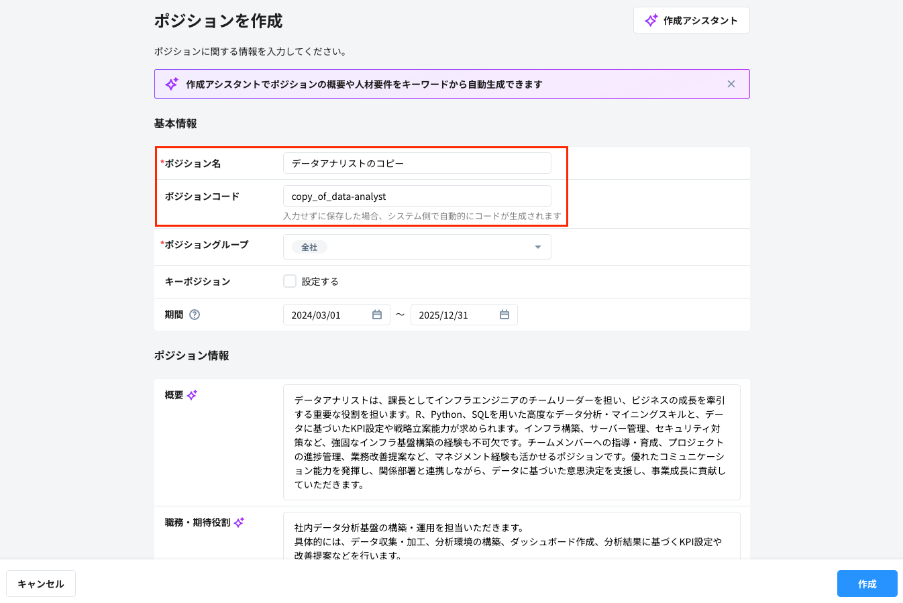The height and width of the screenshot is (603, 903).
Task: Click the sparkle icon inside 作成アシスタント button
Action: click(x=649, y=20)
